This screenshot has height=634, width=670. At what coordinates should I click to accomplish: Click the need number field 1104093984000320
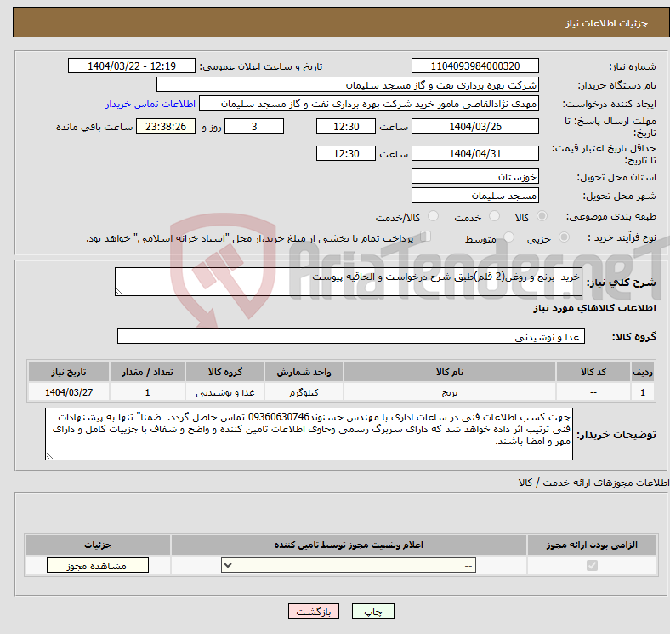tap(474, 66)
